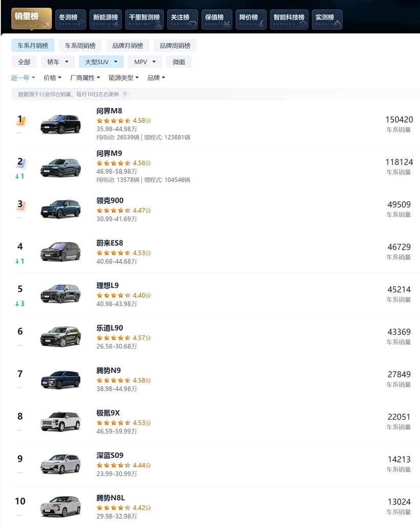This screenshot has width=420, height=527.
Task: Expand the 价格 price filter
Action: (52, 78)
